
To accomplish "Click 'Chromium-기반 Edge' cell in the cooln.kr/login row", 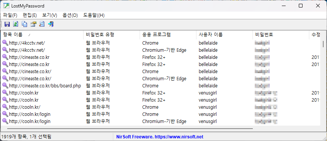I will [164, 121].
